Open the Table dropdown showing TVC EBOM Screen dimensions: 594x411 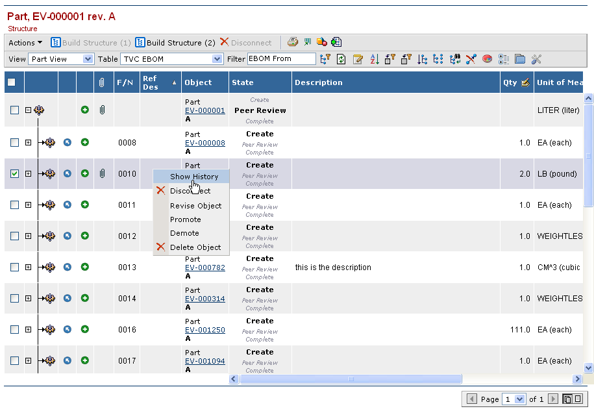tap(171, 59)
